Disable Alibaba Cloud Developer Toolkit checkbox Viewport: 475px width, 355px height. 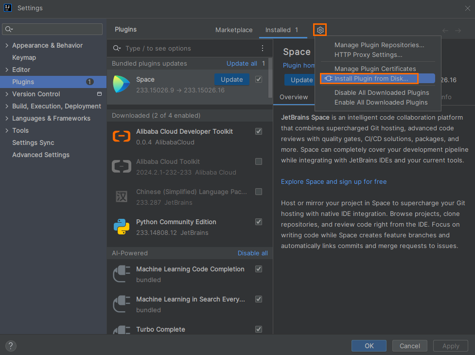click(x=258, y=131)
